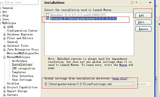The height and width of the screenshot is (97, 160).
Task: Click the Remove button
Action: coord(144,29)
